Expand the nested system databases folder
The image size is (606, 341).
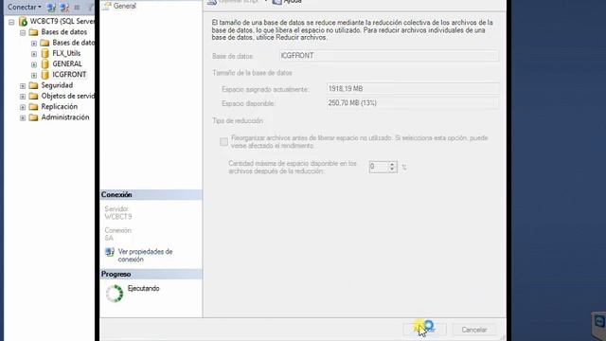click(x=34, y=43)
